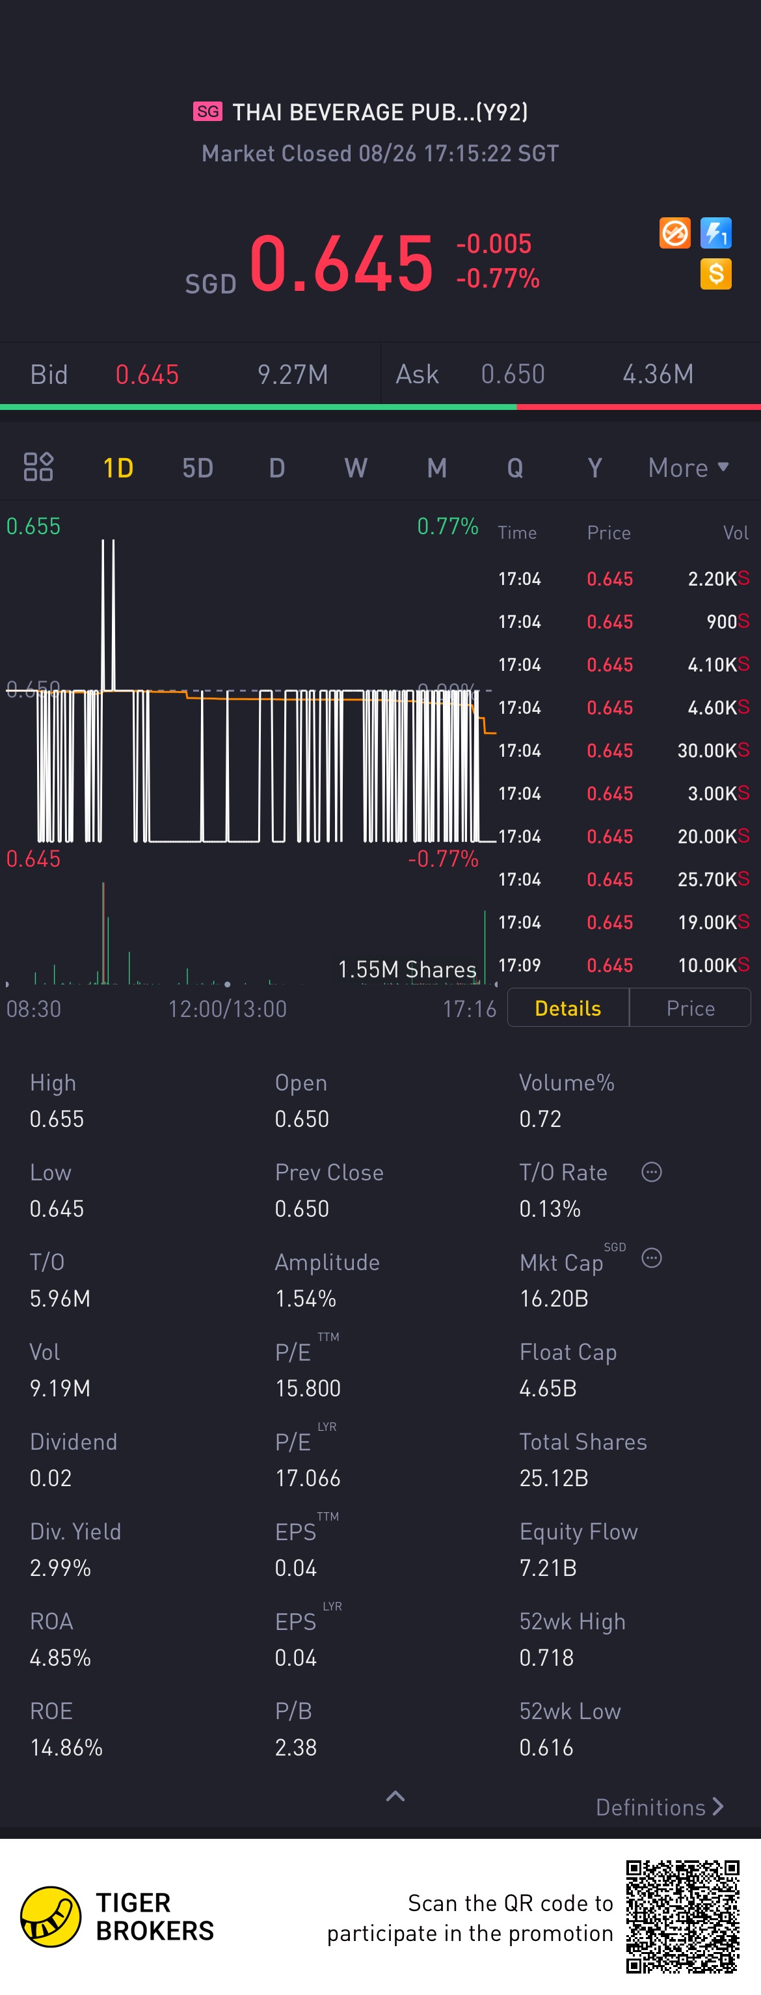Tap the trade row with 25.70K volume
Viewport: 761px width, 1995px height.
click(623, 879)
